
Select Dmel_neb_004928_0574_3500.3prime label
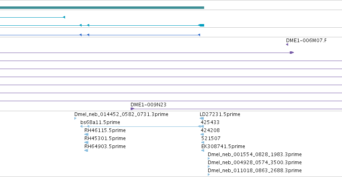tap(255, 163)
